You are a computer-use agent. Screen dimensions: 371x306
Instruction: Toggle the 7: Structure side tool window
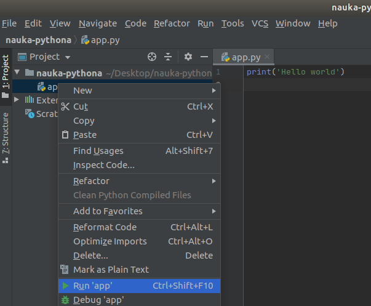coord(6,137)
